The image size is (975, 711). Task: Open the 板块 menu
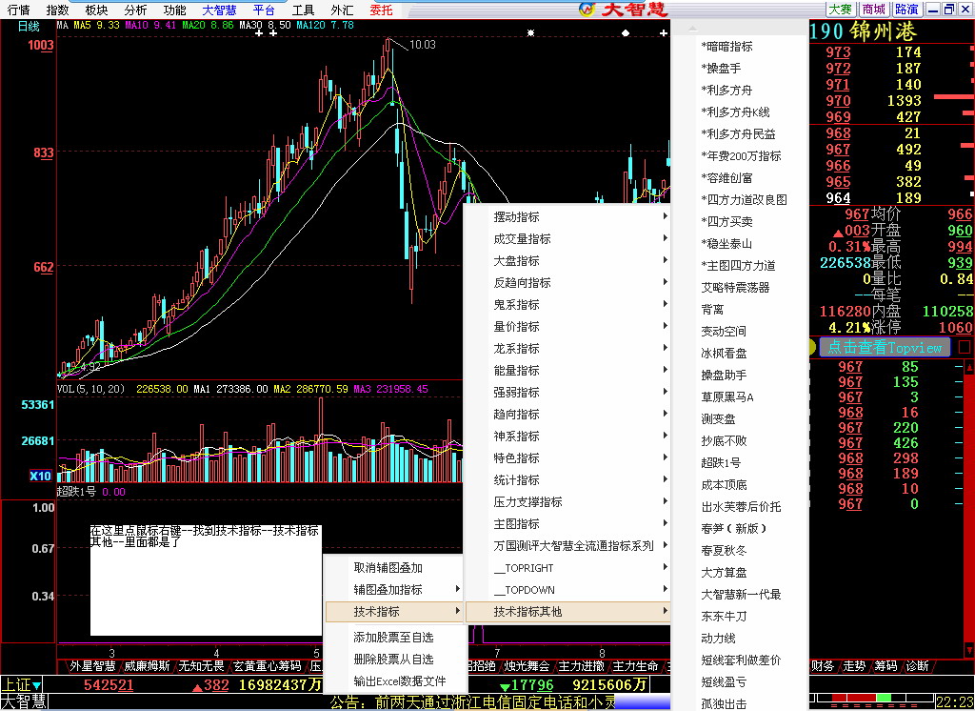coord(96,10)
